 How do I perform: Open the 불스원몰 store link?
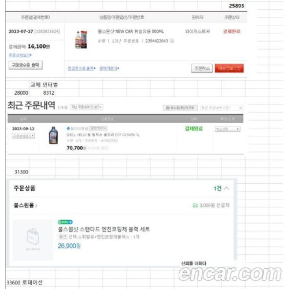(x=25, y=205)
